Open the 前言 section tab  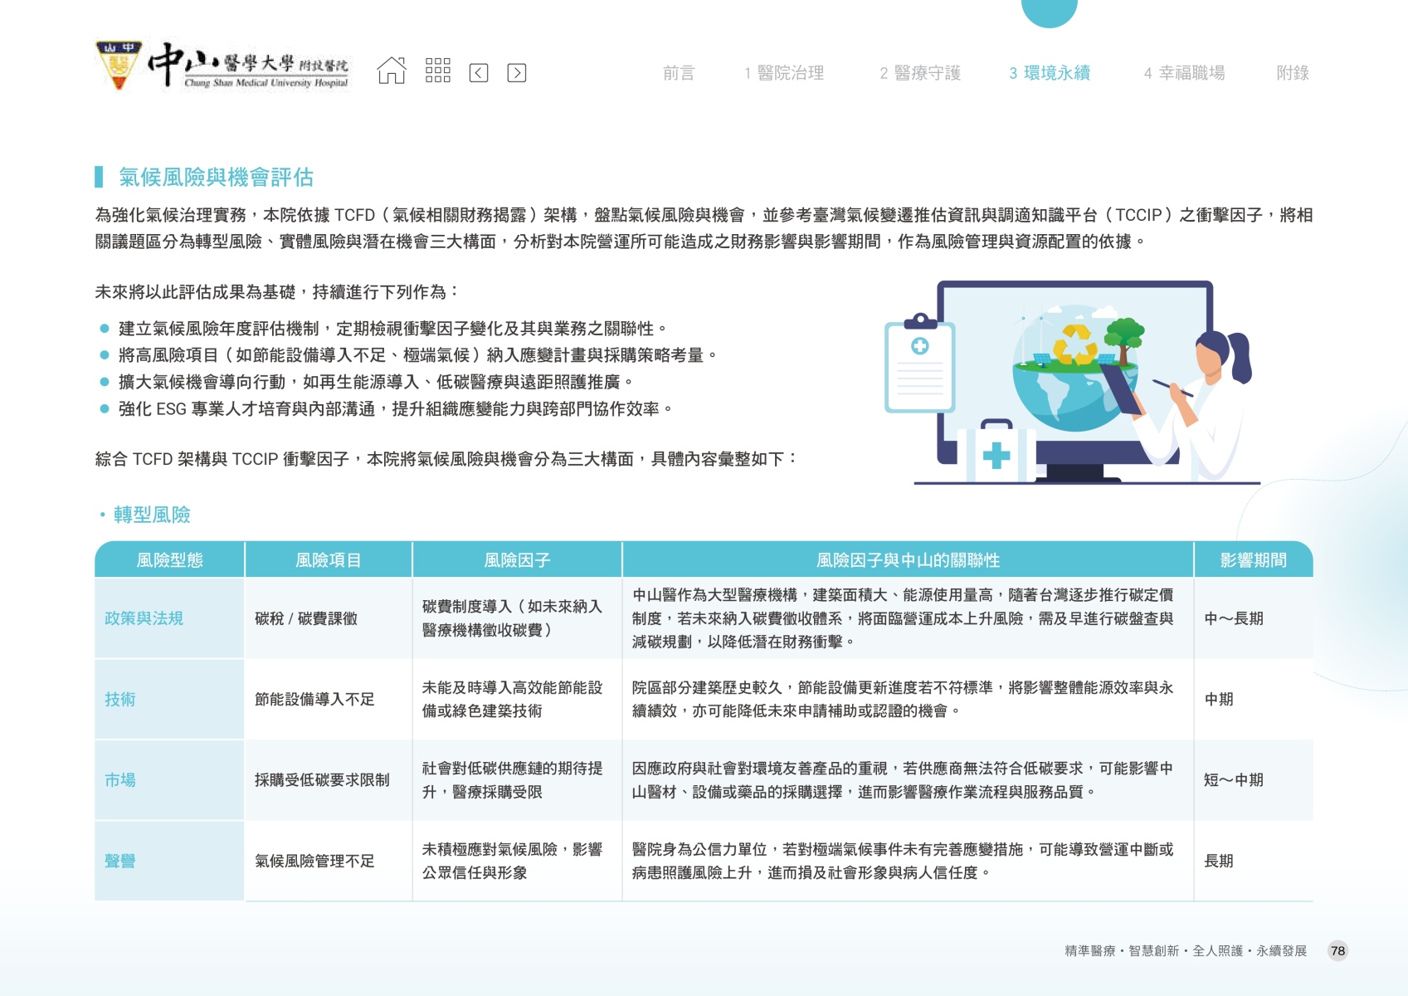[678, 73]
